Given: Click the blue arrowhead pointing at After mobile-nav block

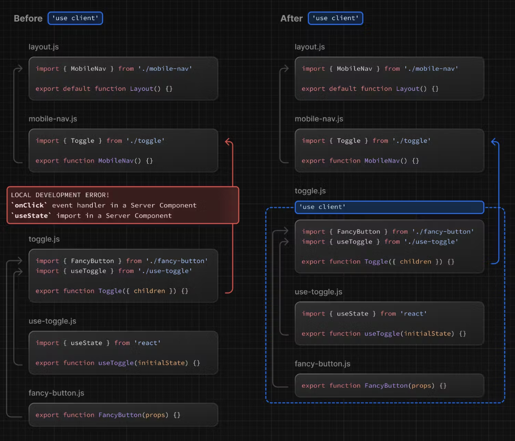Looking at the screenshot, I should (494, 141).
